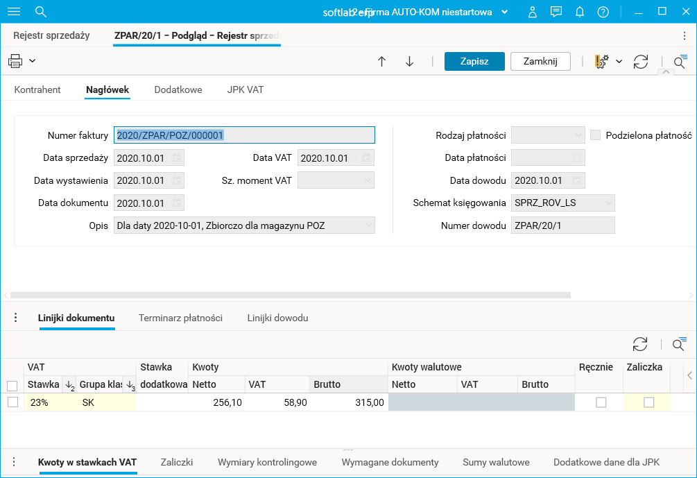Click the Brutto value 315,00
The image size is (697, 478).
coord(370,402)
